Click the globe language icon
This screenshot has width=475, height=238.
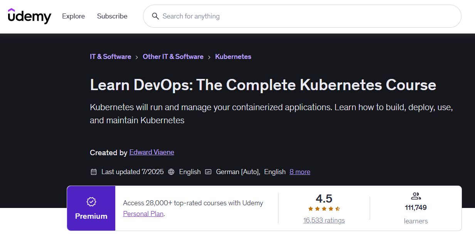tap(171, 172)
